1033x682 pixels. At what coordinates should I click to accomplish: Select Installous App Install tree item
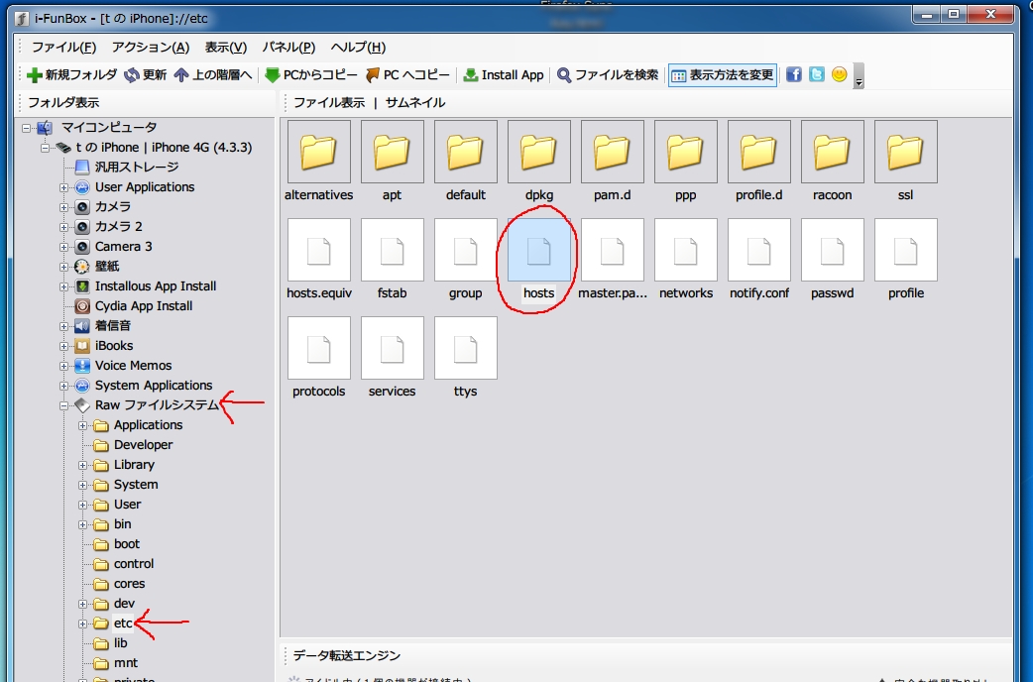[156, 285]
